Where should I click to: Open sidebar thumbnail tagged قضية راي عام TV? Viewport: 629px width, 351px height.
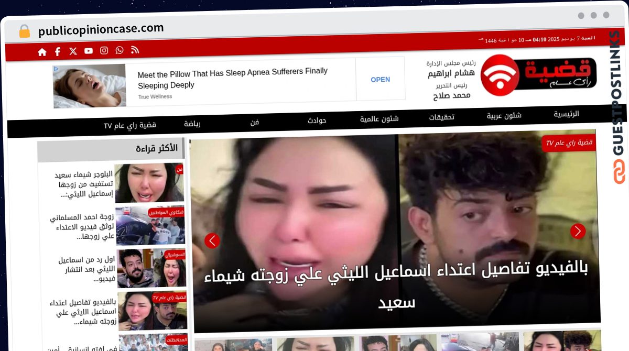point(153,311)
